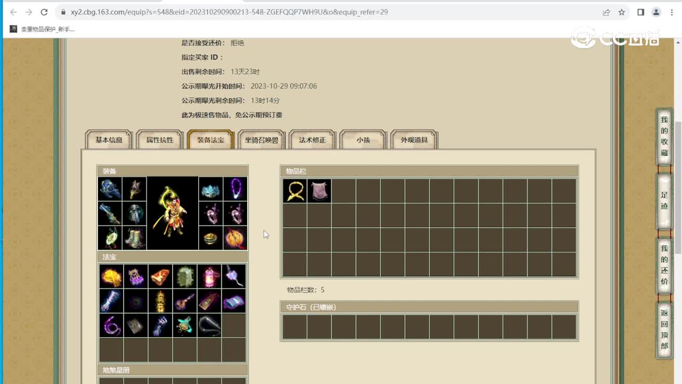The image size is (682, 384).
Task: Click the 2023-10-29 09:07:06 start time
Action: pyautogui.click(x=283, y=86)
